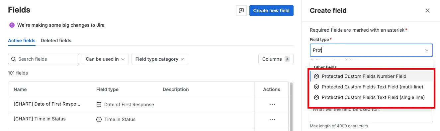440x131 pixels.
Task: Select Protected Custom Fields Text Field (single line)
Action: coord(371,97)
